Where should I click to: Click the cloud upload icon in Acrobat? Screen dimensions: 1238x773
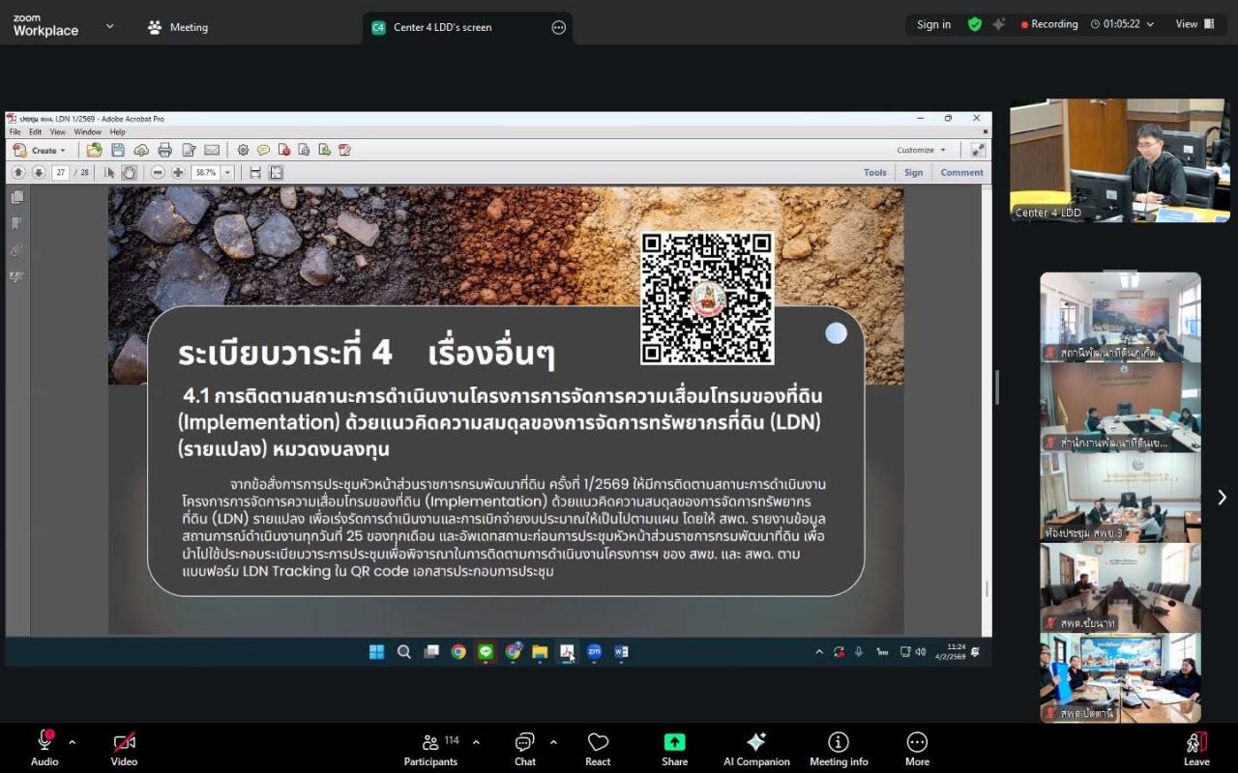point(141,150)
